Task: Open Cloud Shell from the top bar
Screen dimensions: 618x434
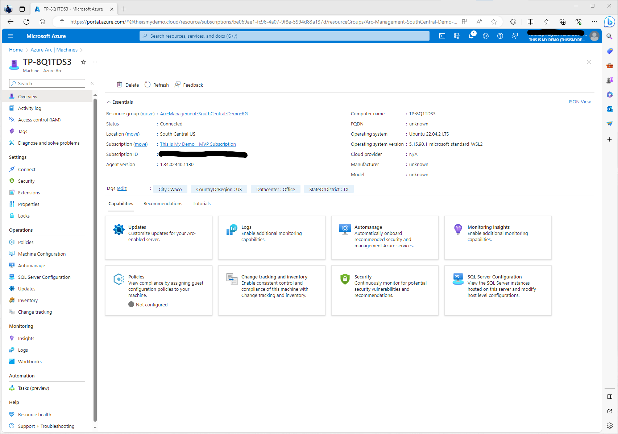Action: coord(442,36)
